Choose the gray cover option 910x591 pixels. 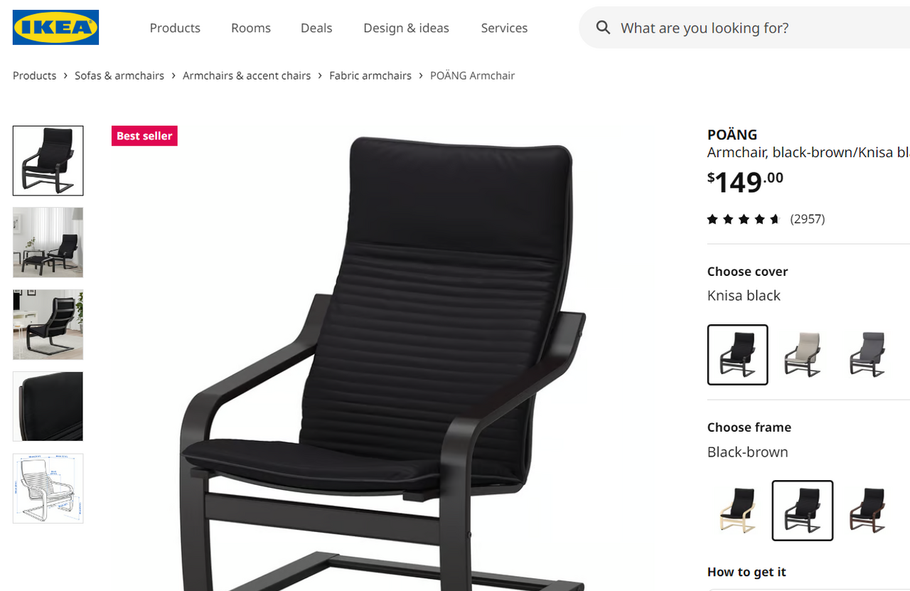pyautogui.click(x=867, y=354)
